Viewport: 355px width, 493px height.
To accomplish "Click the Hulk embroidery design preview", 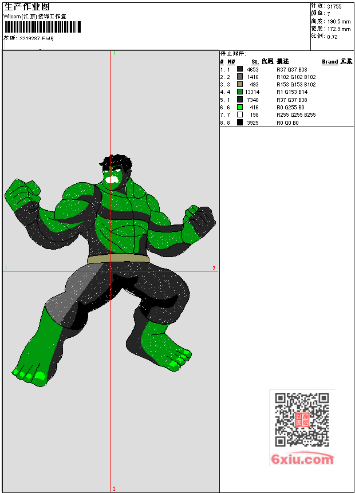I will click(x=111, y=270).
